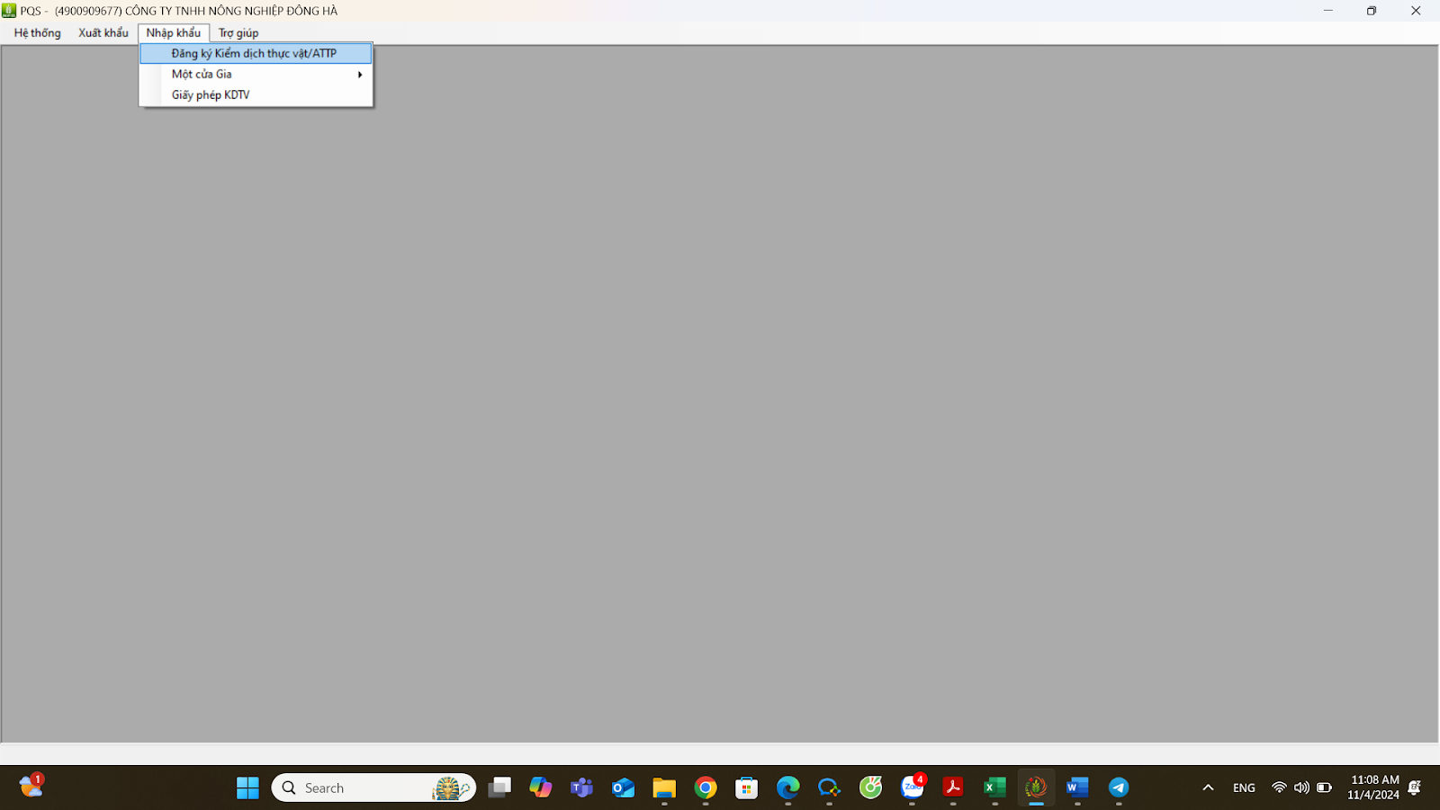Open Zalo with 4 notifications
Screen dimensions: 1440x810
click(913, 787)
